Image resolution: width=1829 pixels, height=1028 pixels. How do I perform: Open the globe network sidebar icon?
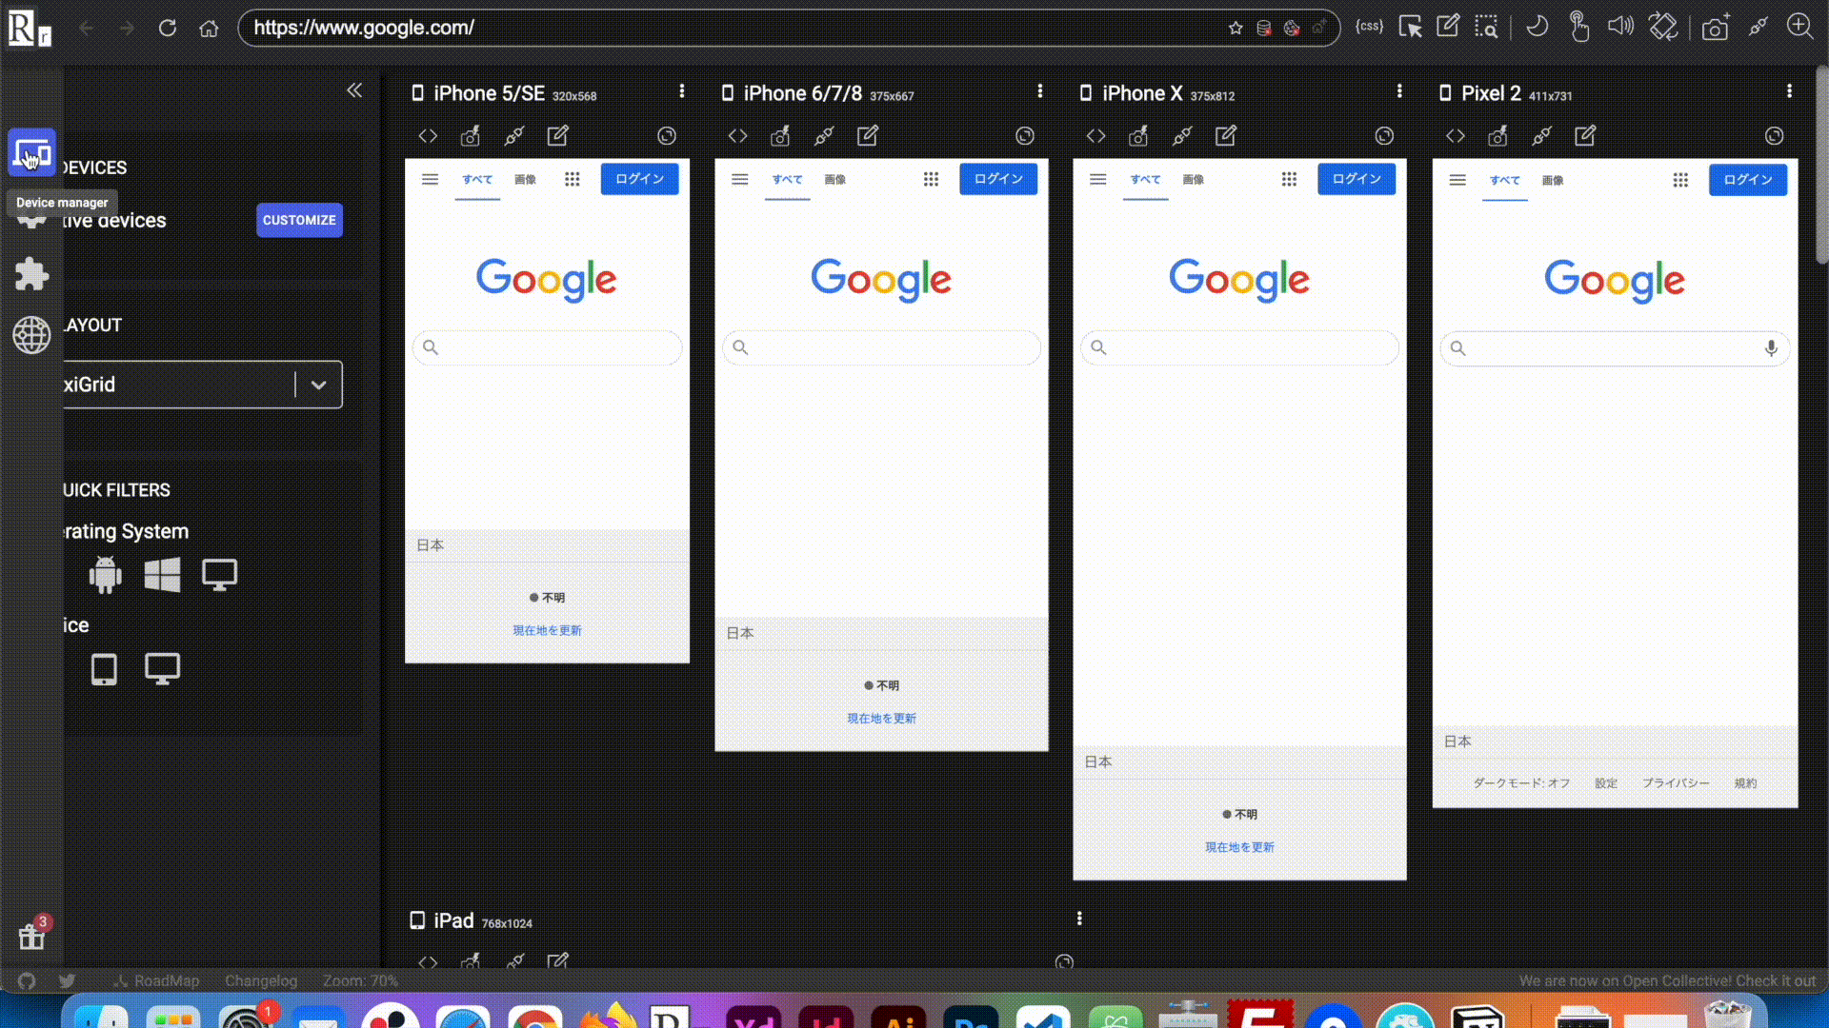point(31,335)
